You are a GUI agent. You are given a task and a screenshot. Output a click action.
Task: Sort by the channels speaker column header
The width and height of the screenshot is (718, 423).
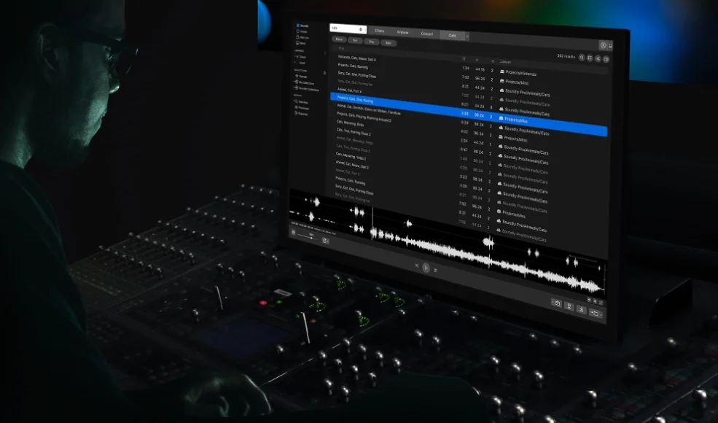point(493,61)
